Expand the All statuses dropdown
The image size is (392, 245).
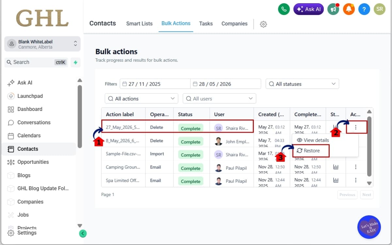pos(302,84)
